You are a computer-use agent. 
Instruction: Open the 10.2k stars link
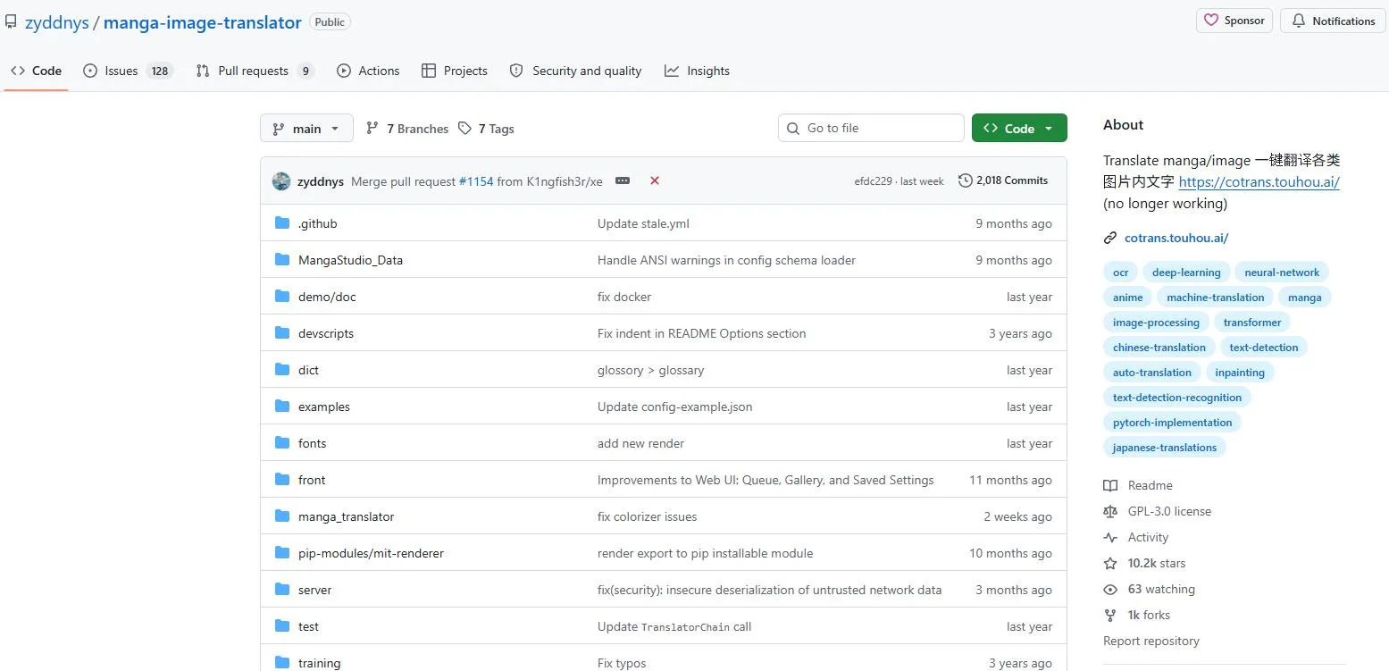(x=1157, y=564)
